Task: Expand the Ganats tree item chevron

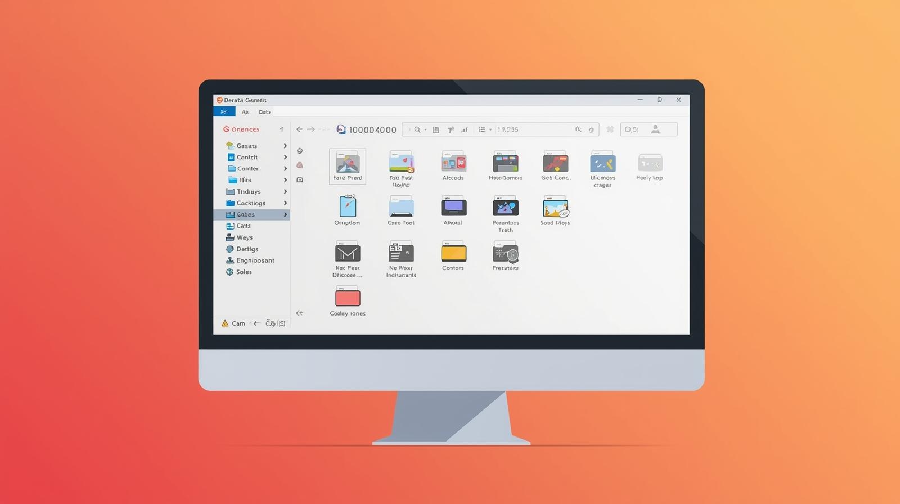Action: [x=285, y=146]
